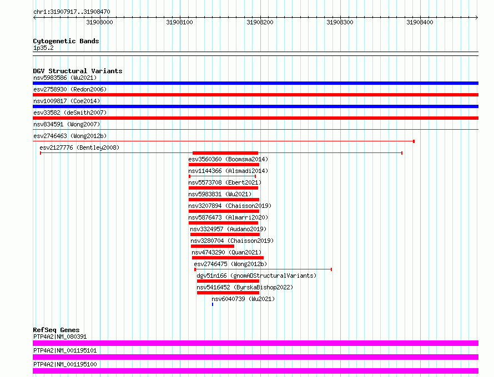Click the Cytogenetic Bands track heading
Viewport: 494px width, 377px height.
[x=66, y=41]
